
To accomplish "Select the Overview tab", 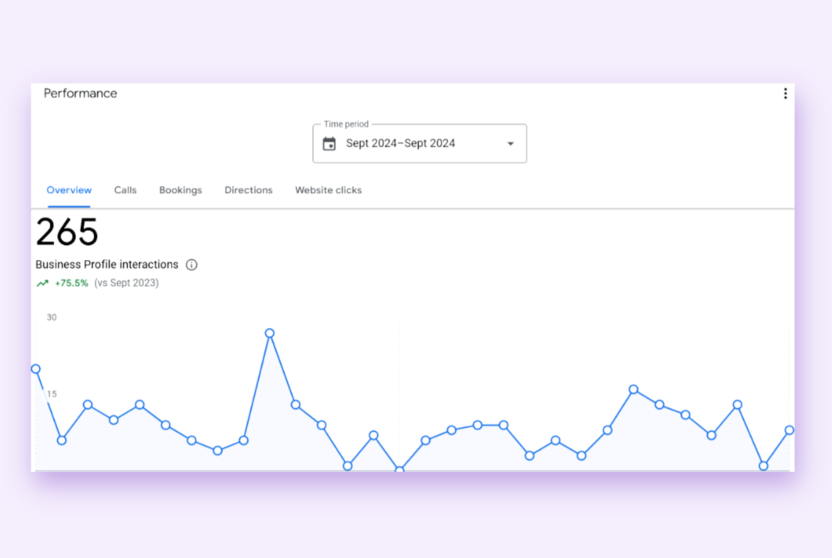I will pos(69,190).
